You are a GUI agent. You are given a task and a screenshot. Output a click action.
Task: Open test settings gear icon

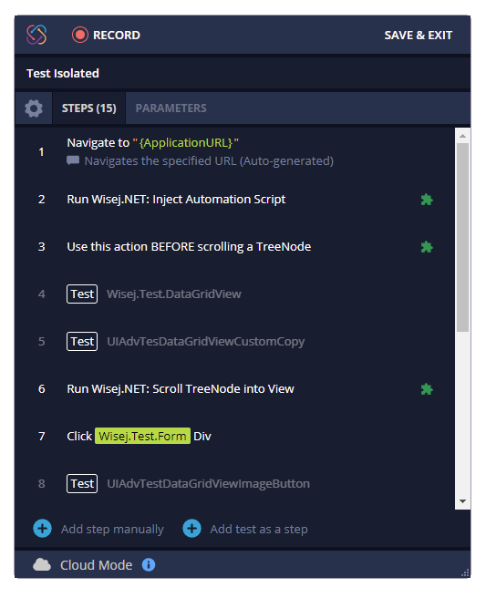34,108
